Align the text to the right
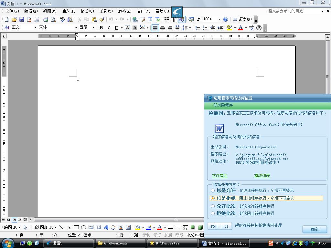 pos(170,28)
